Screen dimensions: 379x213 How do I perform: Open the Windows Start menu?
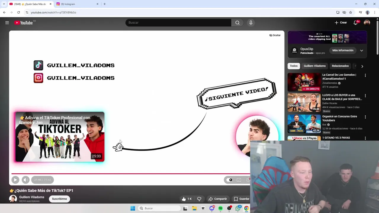click(133, 208)
